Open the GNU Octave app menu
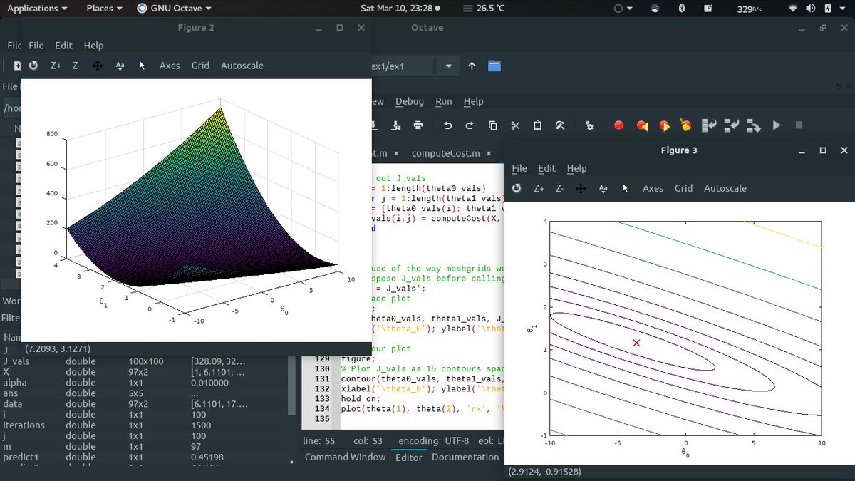The image size is (855, 481). (x=174, y=8)
